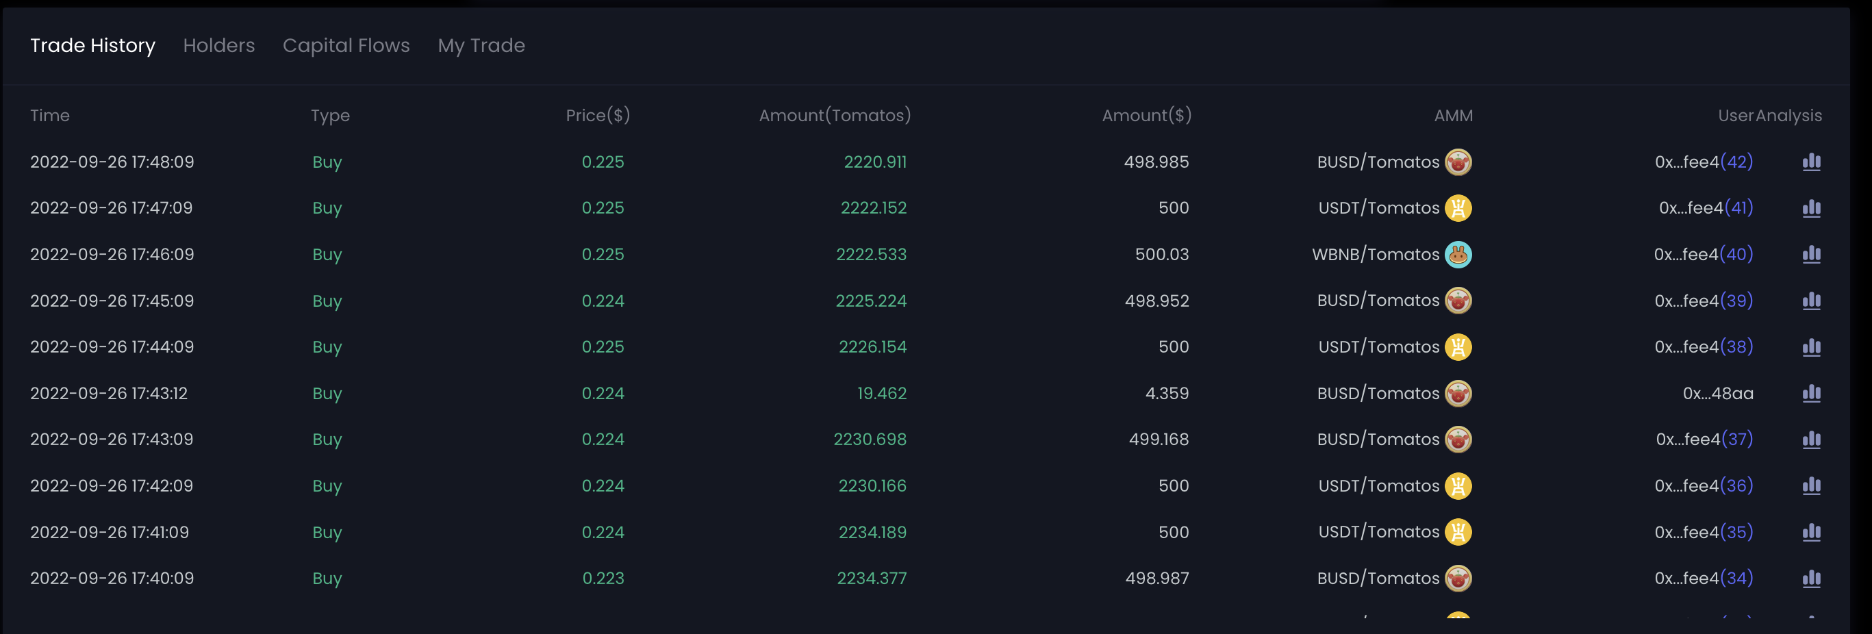Select the My Trade tab
Image resolution: width=1872 pixels, height=634 pixels.
[x=481, y=46]
